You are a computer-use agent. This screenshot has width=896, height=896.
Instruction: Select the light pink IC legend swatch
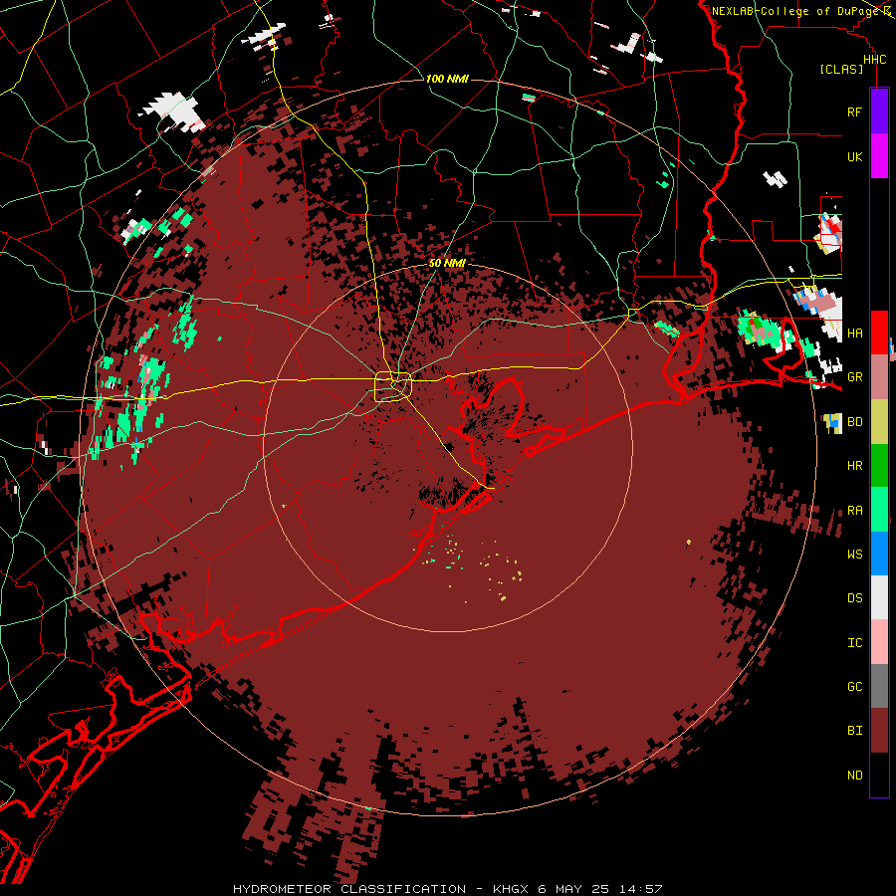click(879, 642)
